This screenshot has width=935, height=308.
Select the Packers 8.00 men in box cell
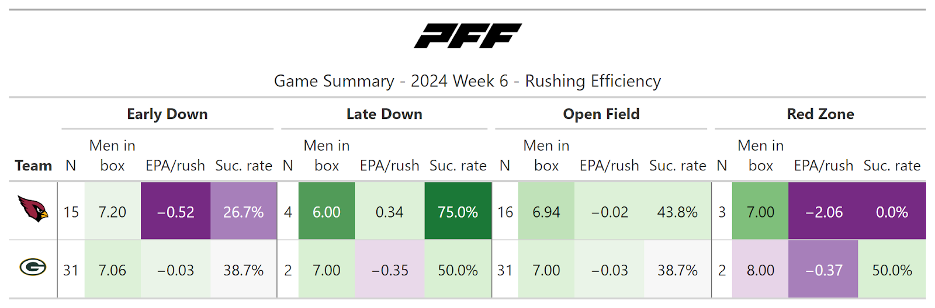point(760,270)
